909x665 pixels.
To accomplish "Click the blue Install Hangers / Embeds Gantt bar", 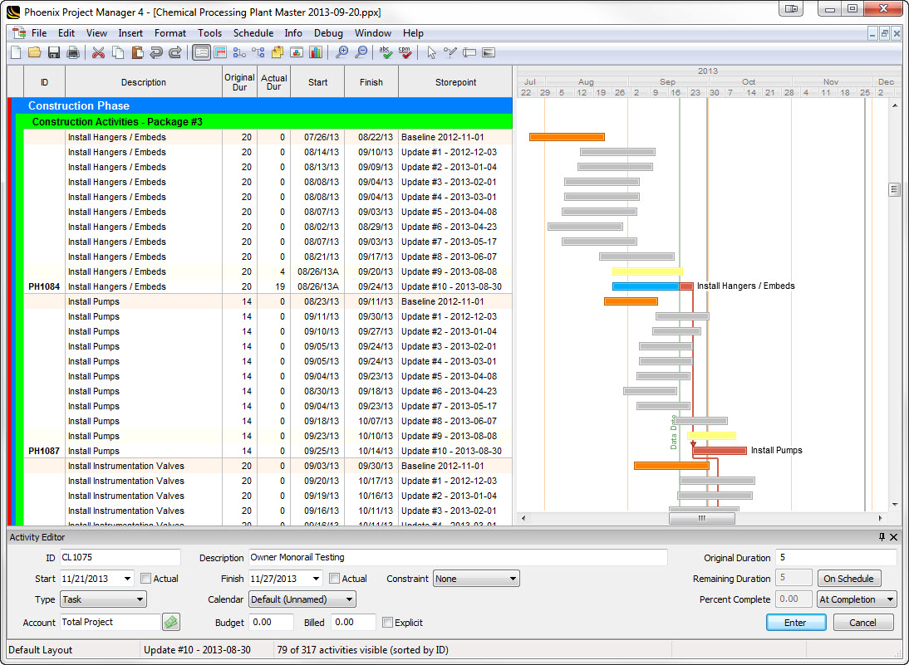I will 646,286.
